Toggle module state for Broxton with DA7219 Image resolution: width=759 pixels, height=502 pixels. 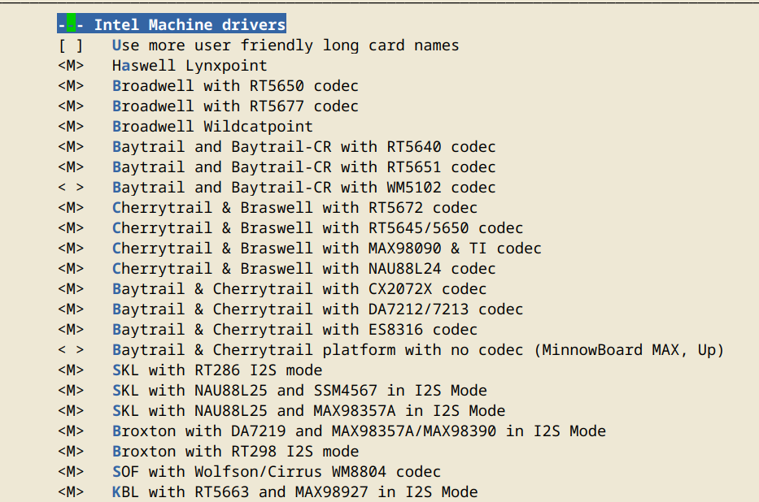(71, 431)
